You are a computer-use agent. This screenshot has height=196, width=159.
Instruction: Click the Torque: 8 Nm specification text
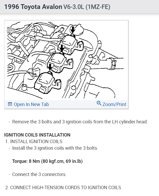click(47, 161)
